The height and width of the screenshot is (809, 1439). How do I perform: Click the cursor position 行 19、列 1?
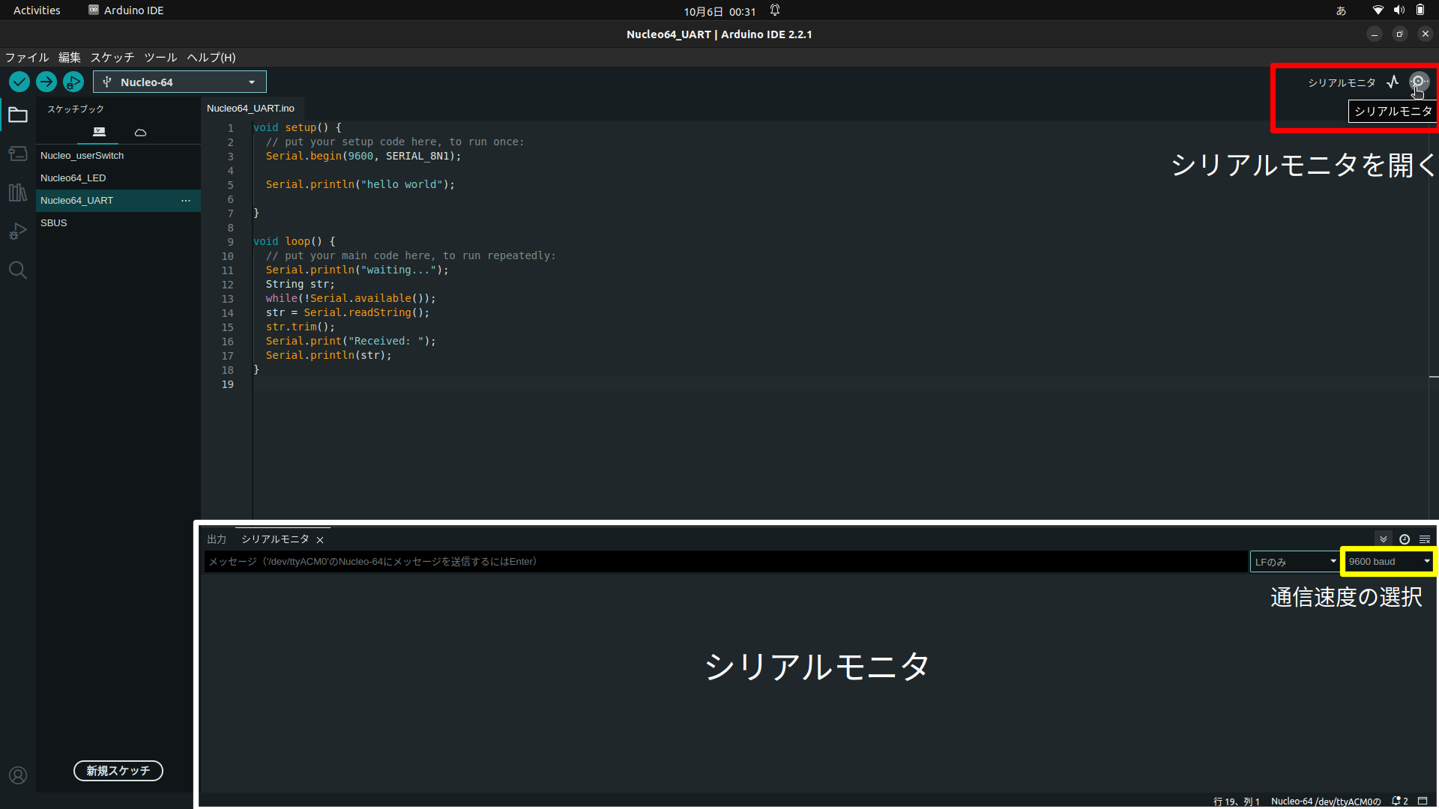1237,802
